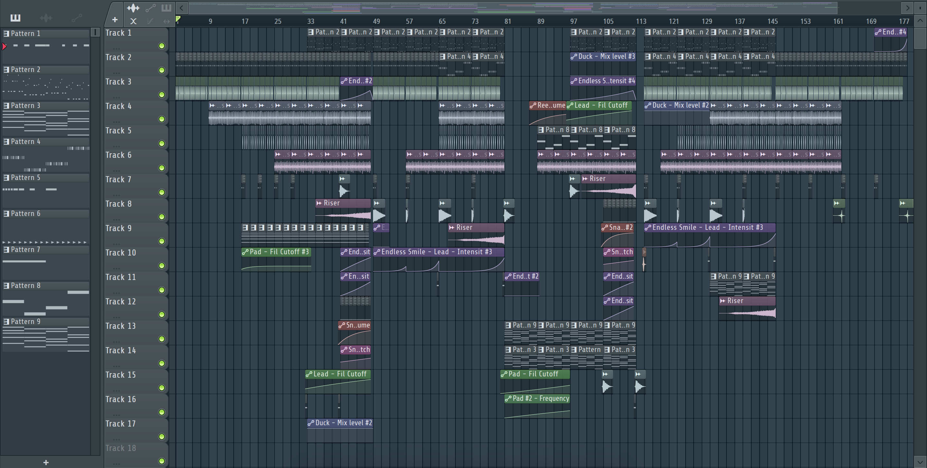Click the piano icon next to Pattern 9
Viewport: 927px width, 468px height.
click(x=6, y=321)
